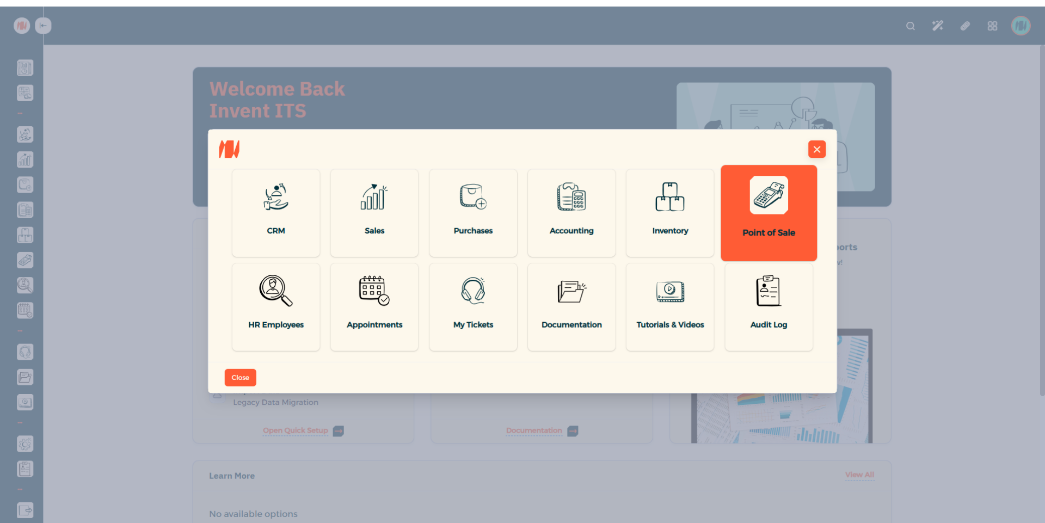This screenshot has height=523, width=1045.
Task: Open Tutorials & Videos tile
Action: tap(670, 307)
